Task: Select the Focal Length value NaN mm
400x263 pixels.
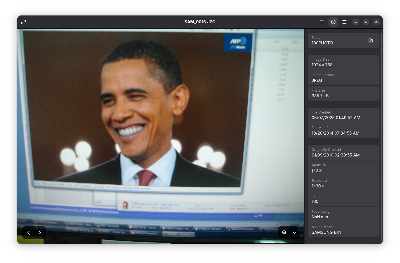Action: click(320, 217)
